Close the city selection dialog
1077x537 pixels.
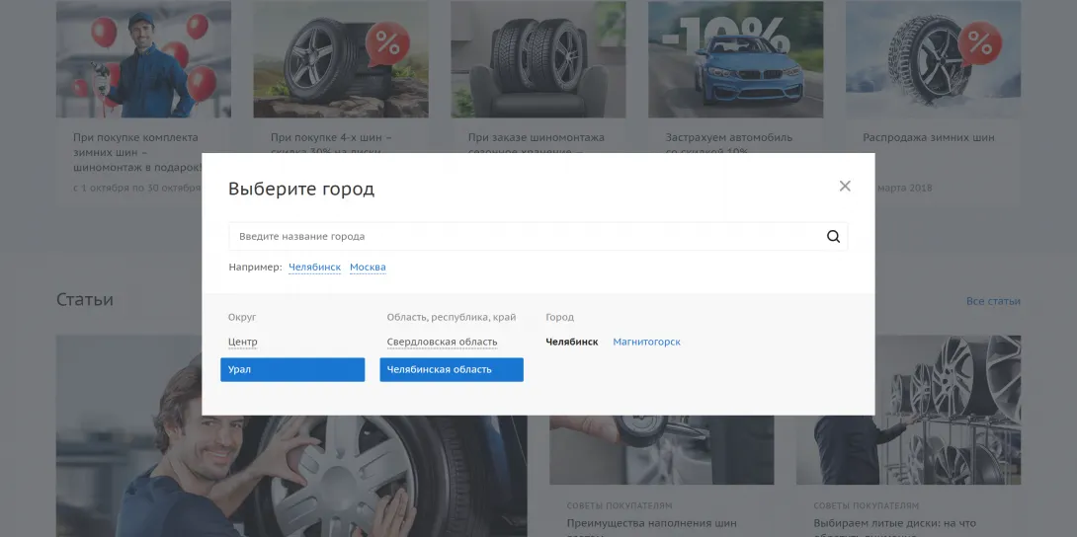pyautogui.click(x=845, y=186)
